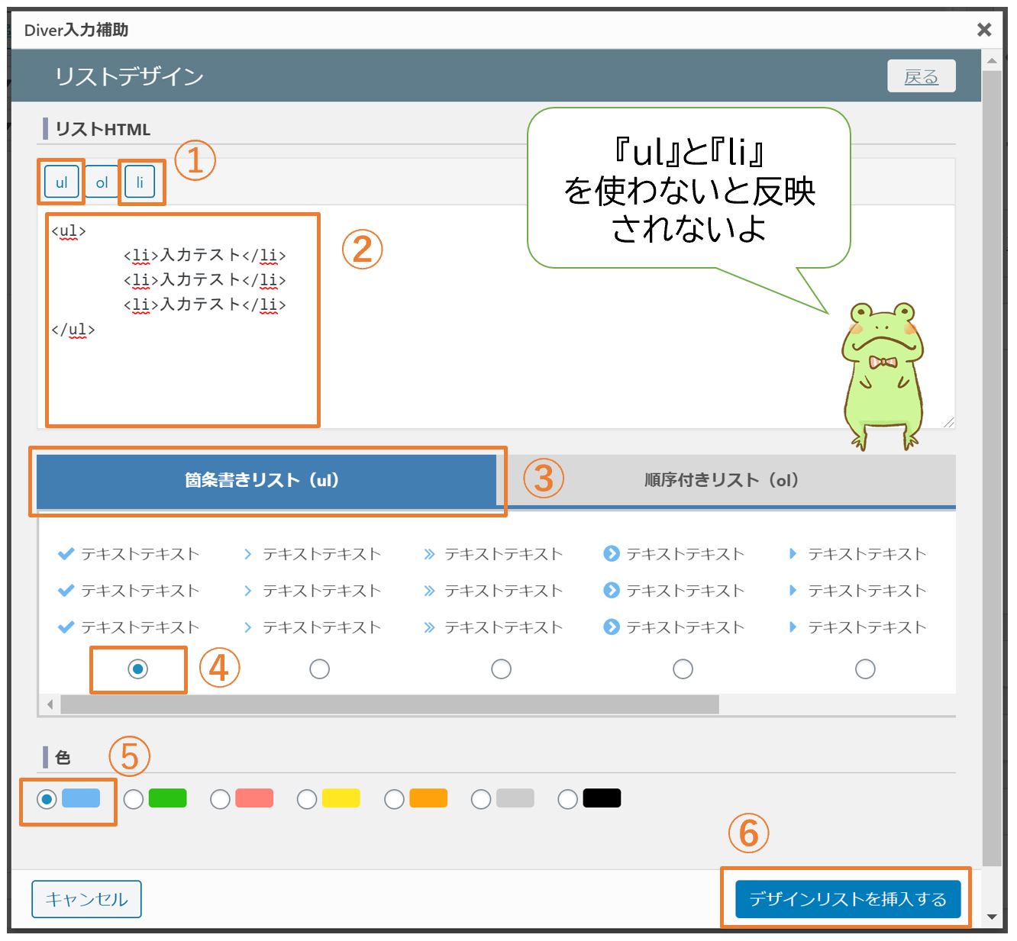Click the 戻る back button

[x=921, y=76]
